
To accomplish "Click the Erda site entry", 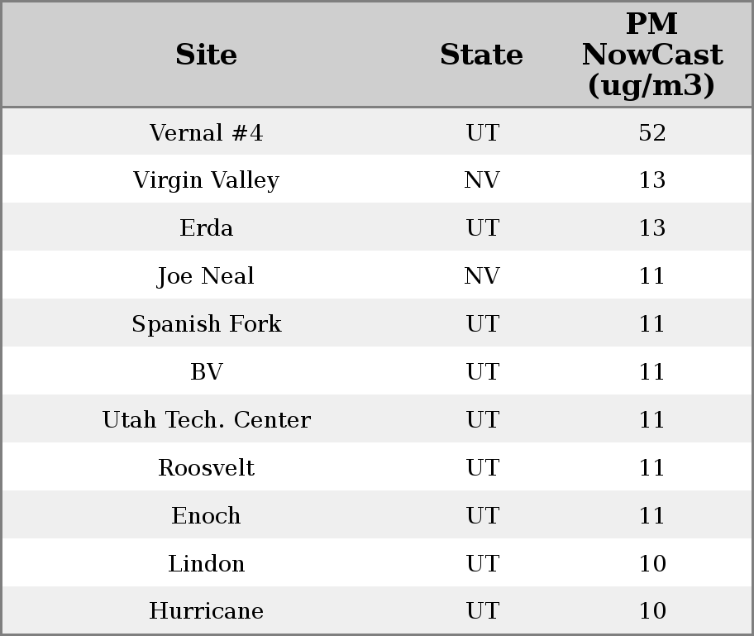I will coord(207,228).
